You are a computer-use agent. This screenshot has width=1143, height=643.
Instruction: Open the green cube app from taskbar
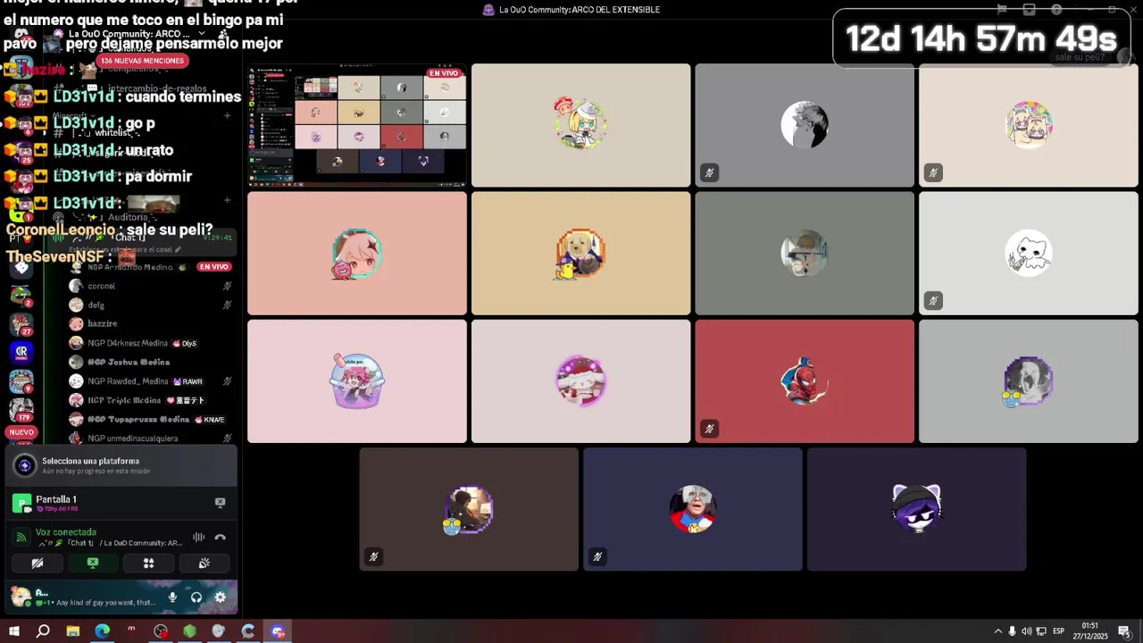coord(189,631)
